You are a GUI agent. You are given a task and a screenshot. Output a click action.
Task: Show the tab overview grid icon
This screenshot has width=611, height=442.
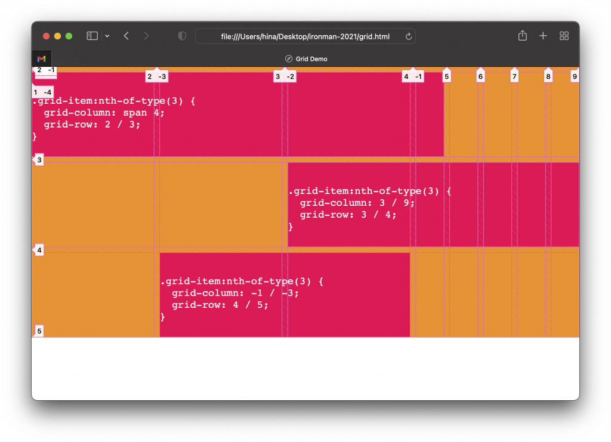click(564, 36)
